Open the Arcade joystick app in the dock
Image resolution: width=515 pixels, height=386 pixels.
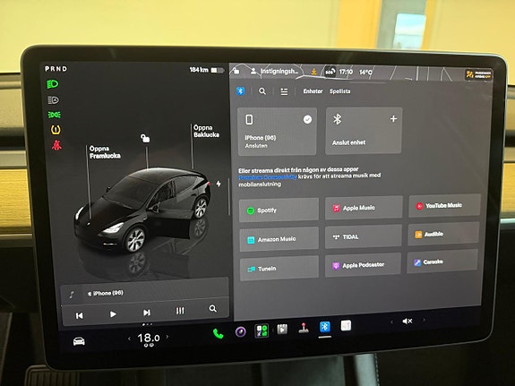pyautogui.click(x=304, y=328)
